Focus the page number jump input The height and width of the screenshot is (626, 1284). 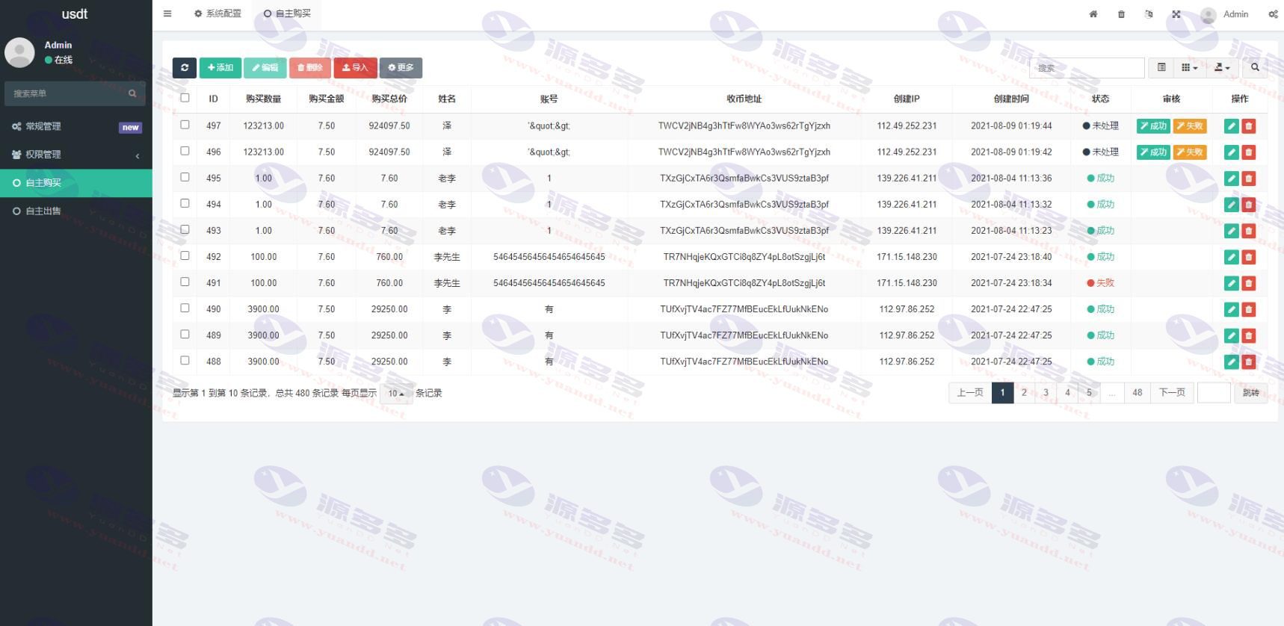tap(1214, 393)
